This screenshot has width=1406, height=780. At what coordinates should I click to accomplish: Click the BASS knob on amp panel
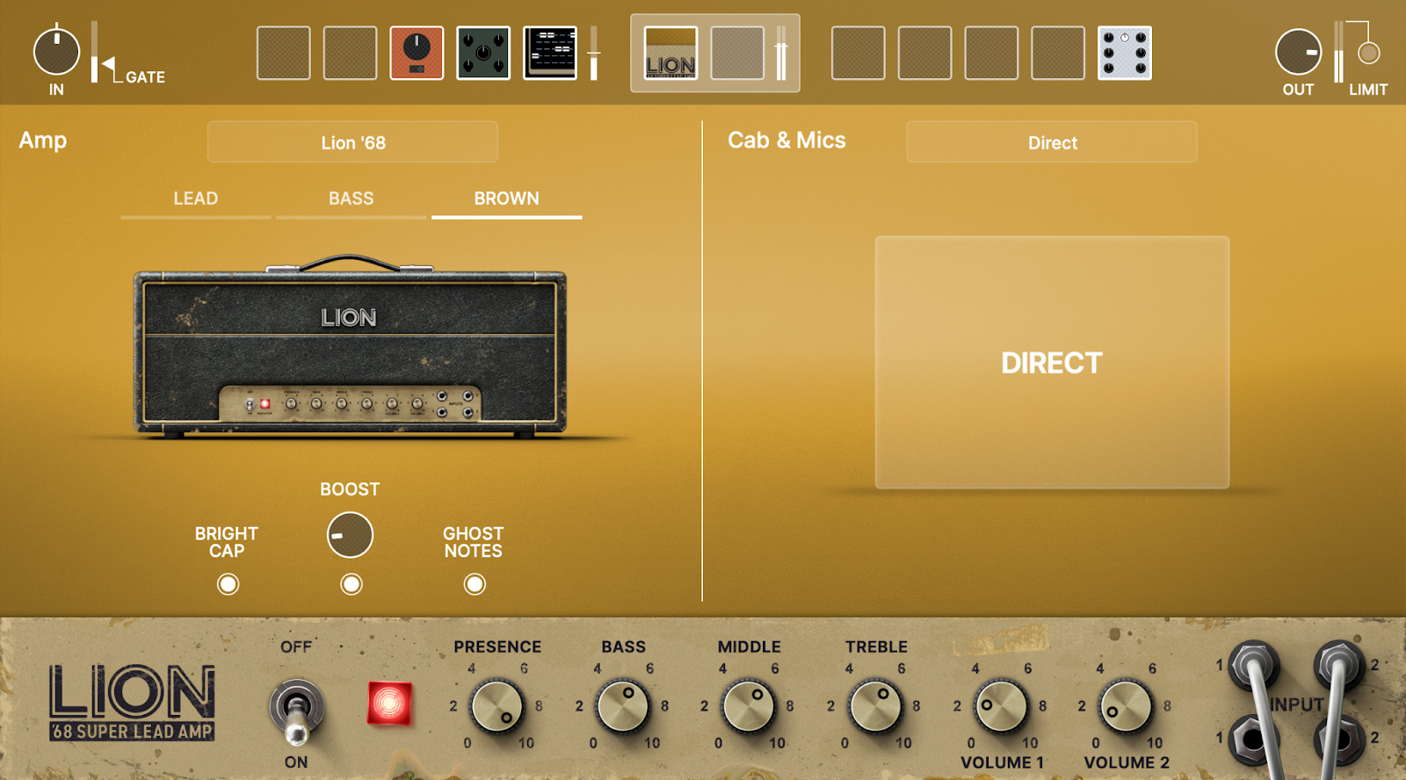(622, 706)
